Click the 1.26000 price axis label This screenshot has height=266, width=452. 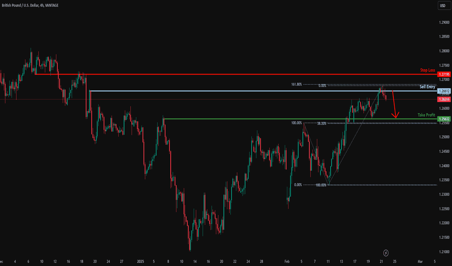click(x=444, y=108)
